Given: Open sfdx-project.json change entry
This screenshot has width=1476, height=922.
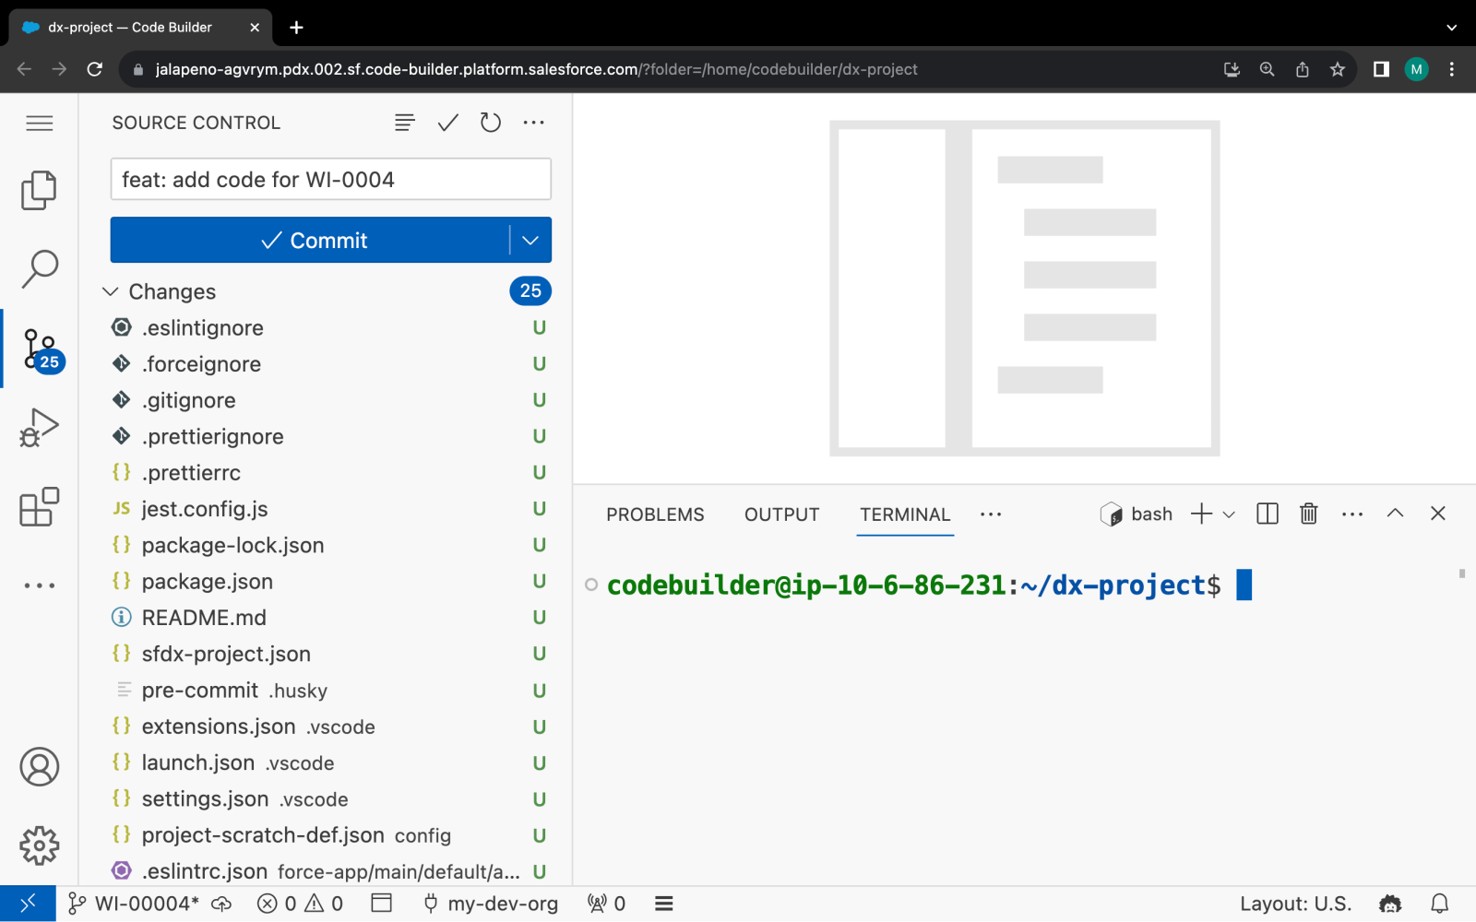Looking at the screenshot, I should coord(326,654).
